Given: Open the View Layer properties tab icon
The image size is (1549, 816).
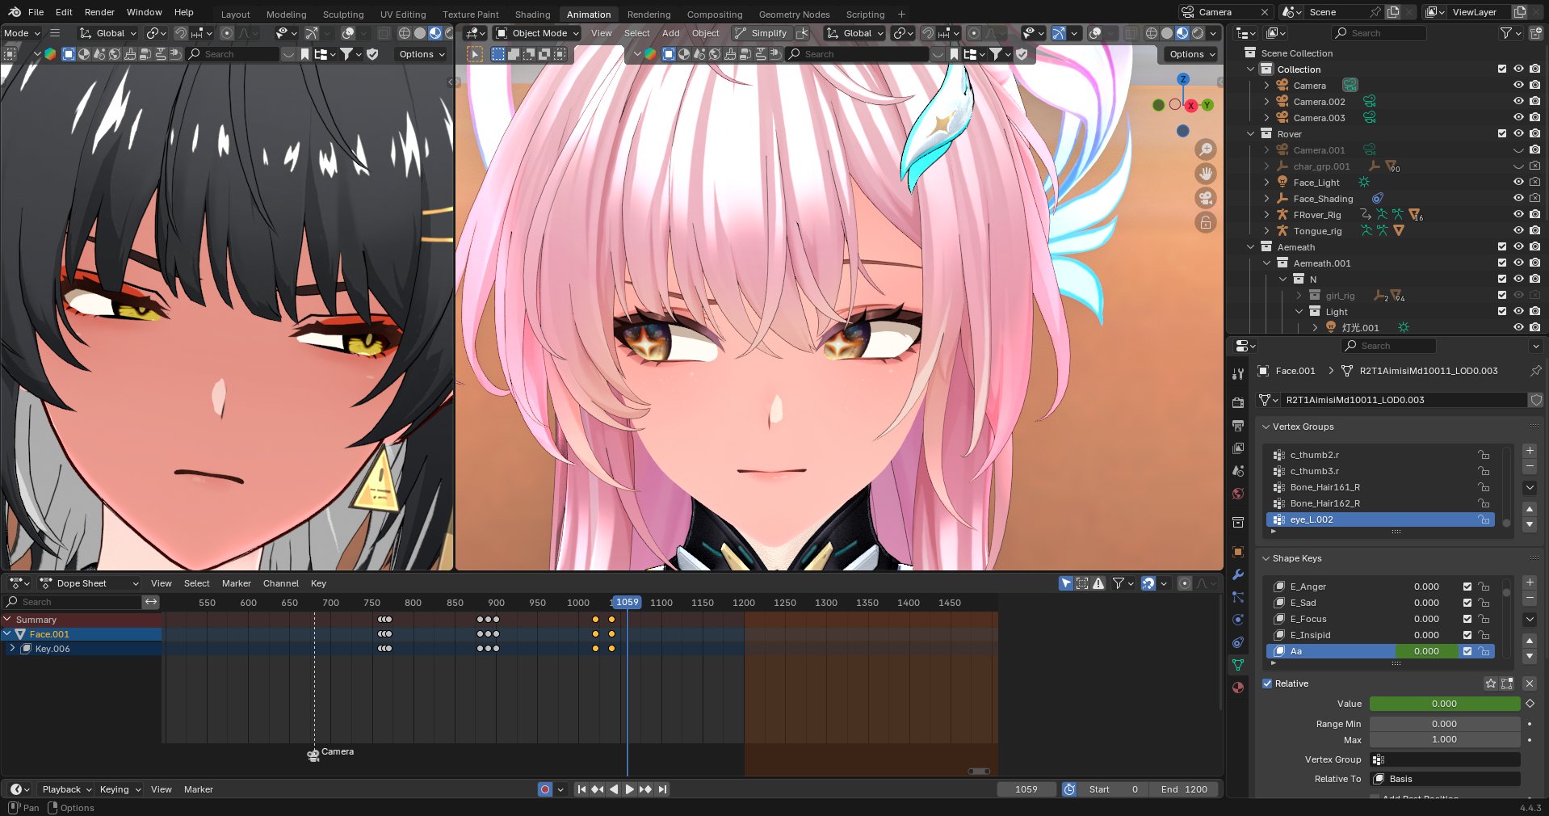Looking at the screenshot, I should pyautogui.click(x=1238, y=448).
